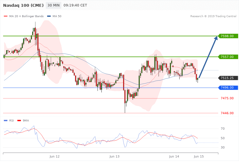Click the 7557.00 green resistance price tag
Screen dimensions: 239x162
pyautogui.click(x=228, y=57)
